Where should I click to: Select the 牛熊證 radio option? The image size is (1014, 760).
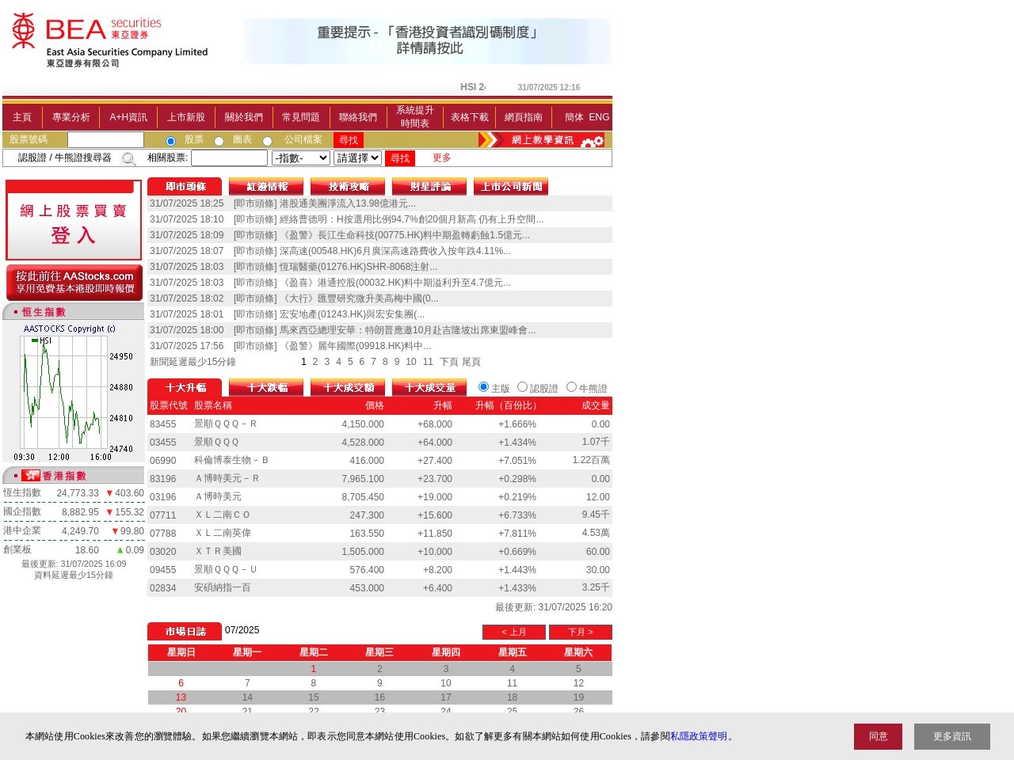(x=571, y=387)
